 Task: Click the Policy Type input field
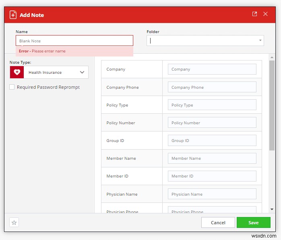click(212, 105)
